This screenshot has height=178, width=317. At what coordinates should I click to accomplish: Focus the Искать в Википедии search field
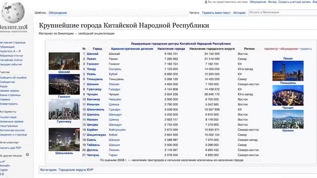pos(283,12)
